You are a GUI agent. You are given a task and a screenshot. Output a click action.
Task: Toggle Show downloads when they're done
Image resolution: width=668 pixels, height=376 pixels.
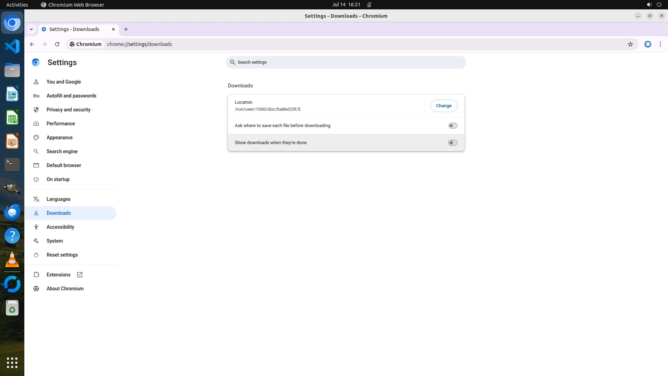click(452, 143)
